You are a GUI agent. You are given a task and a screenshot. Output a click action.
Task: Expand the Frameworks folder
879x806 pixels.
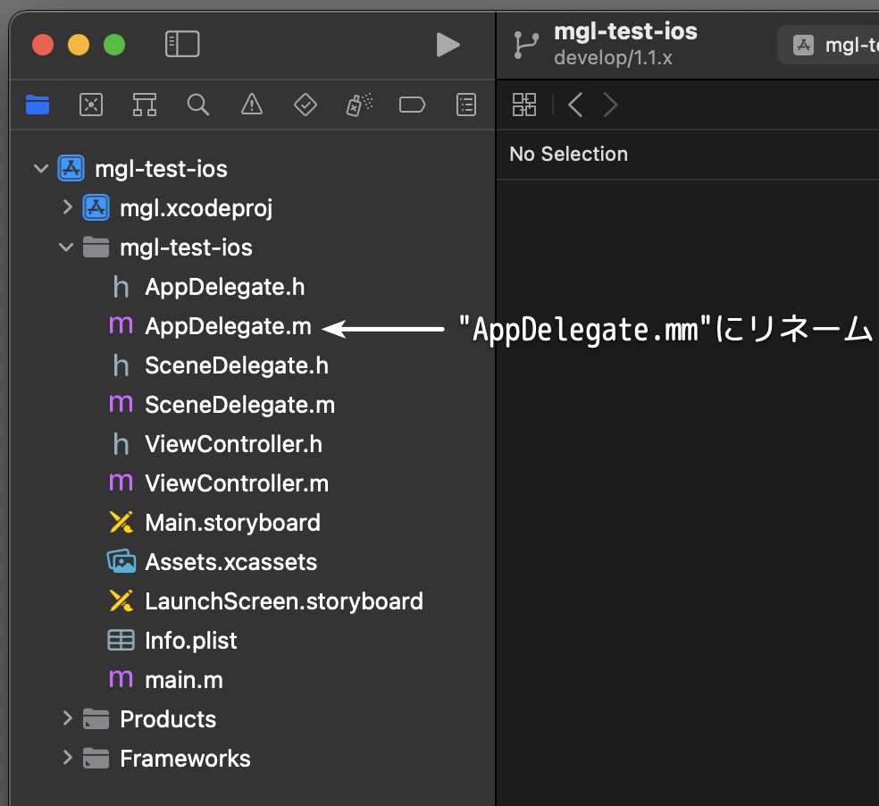68,758
